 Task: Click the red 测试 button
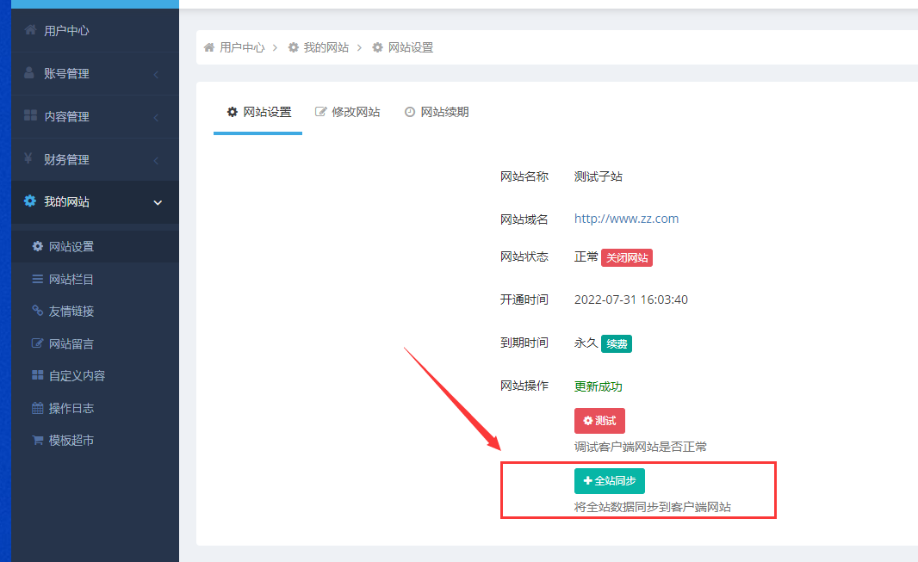pyautogui.click(x=599, y=421)
